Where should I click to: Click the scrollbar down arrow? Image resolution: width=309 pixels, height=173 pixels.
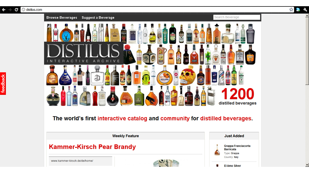[x=307, y=165]
